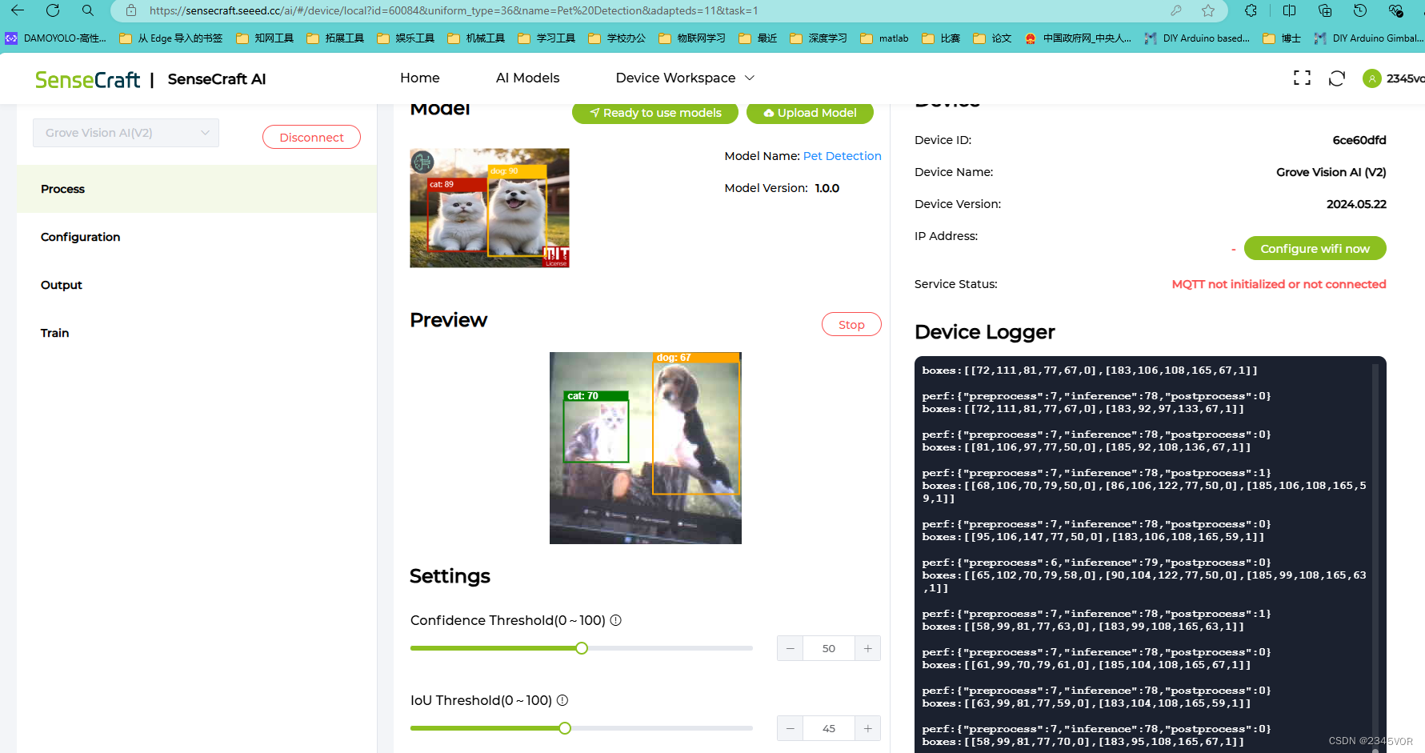Click Confidence Threshold info icon

point(616,620)
